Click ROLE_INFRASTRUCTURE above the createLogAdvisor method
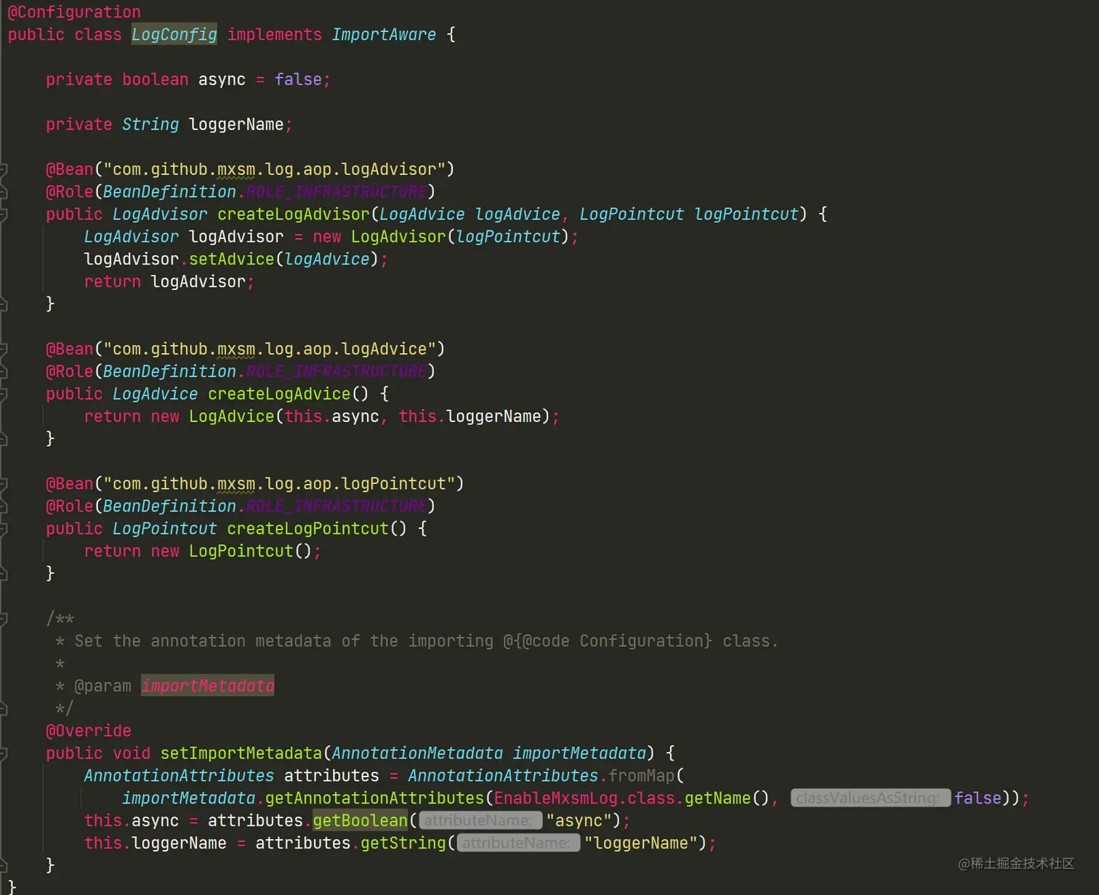Viewport: 1099px width, 895px height. pyautogui.click(x=336, y=193)
